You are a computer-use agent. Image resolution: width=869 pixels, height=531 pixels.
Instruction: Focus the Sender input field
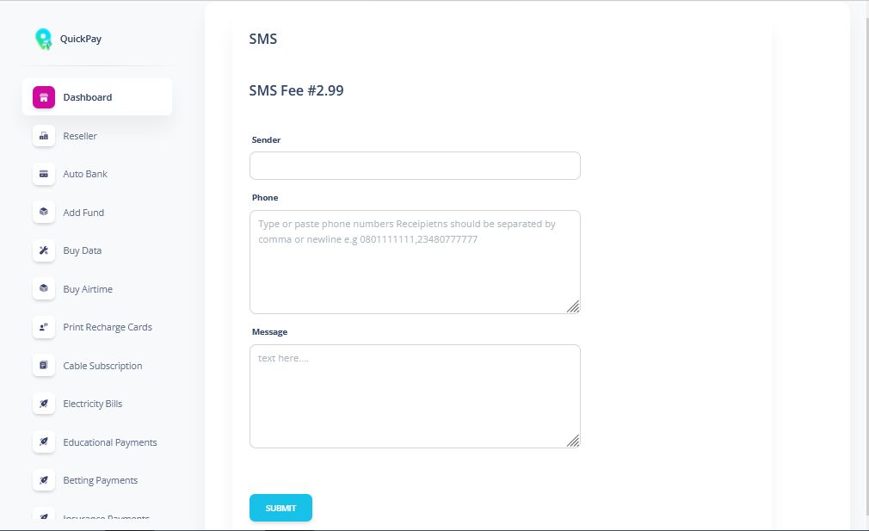pos(415,166)
